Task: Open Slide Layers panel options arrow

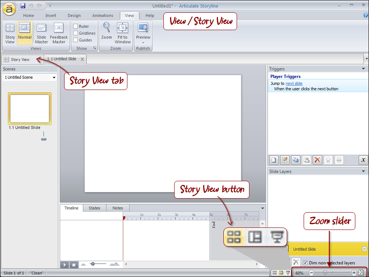Action: pyautogui.click(x=363, y=171)
